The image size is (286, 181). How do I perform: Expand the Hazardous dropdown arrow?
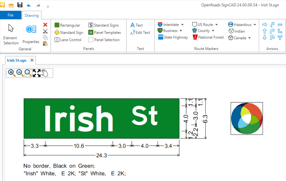click(x=255, y=25)
